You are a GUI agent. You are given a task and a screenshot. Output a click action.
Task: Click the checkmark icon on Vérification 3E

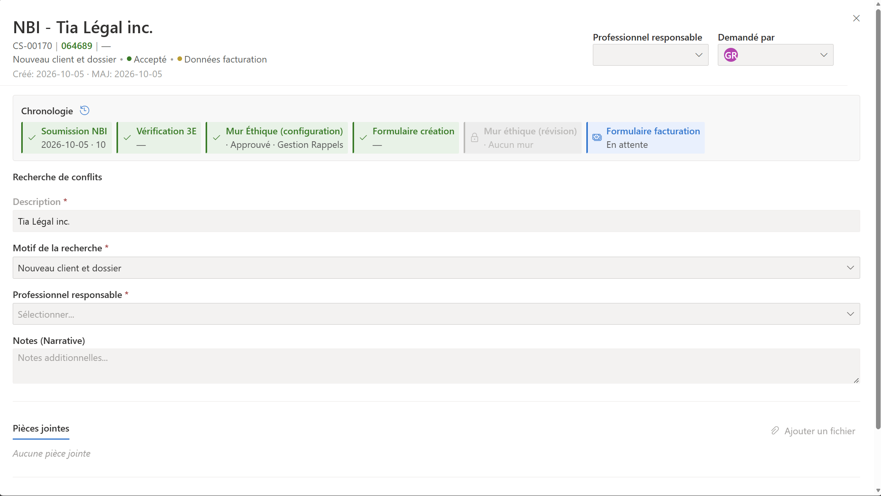[x=127, y=137]
